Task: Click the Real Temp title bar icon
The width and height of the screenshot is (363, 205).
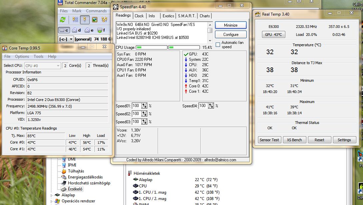Action: click(257, 14)
